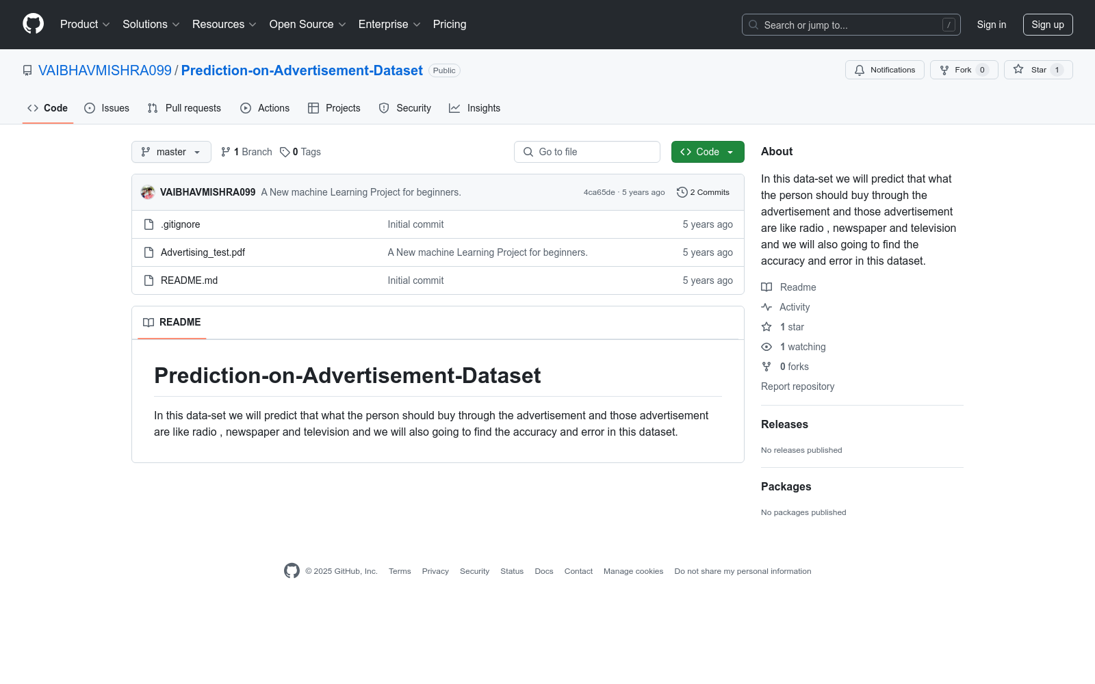Click Do not share my personal information
This screenshot has width=1095, height=684.
(x=743, y=571)
